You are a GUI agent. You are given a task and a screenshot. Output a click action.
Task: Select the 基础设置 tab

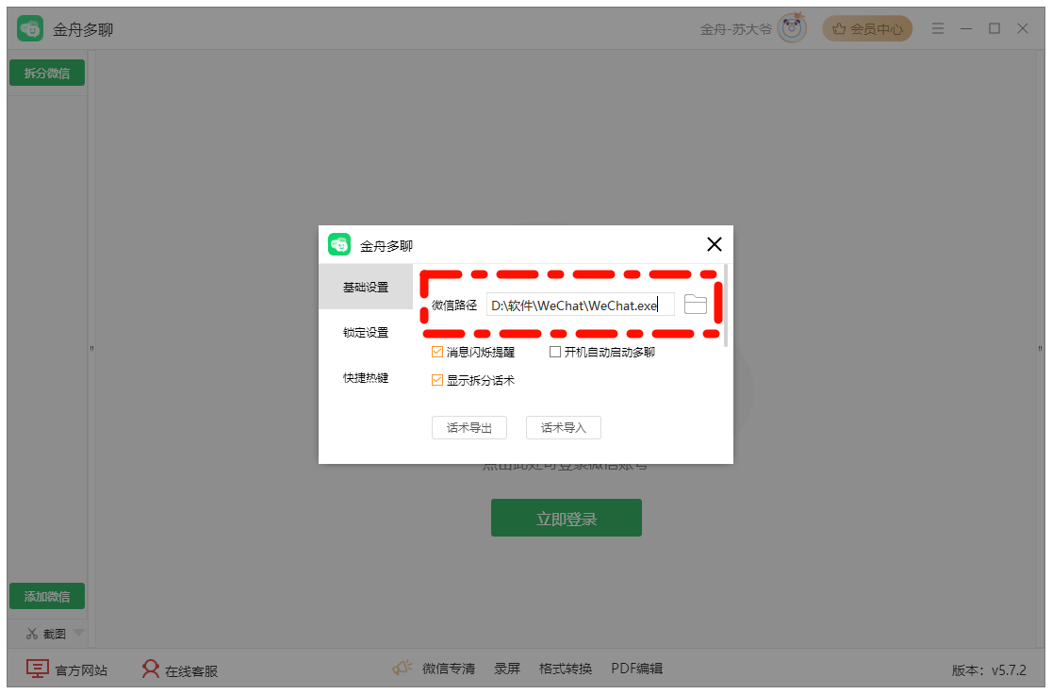[x=366, y=287]
